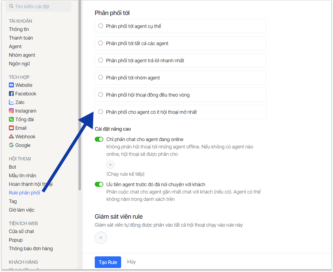Click the Facebook icon in sidebar
This screenshot has width=333, height=272.
[x=11, y=94]
